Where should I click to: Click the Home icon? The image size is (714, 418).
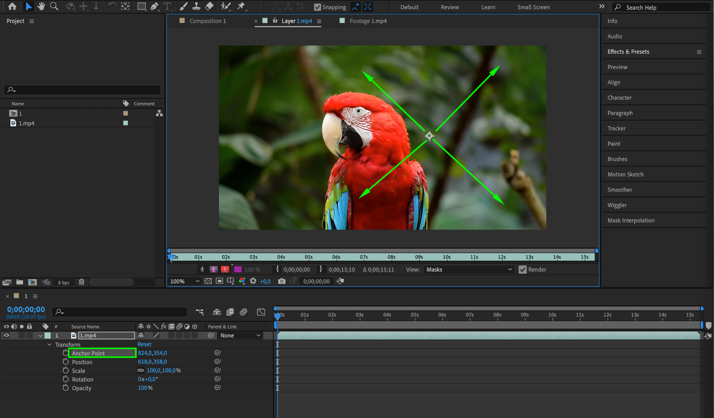(12, 6)
